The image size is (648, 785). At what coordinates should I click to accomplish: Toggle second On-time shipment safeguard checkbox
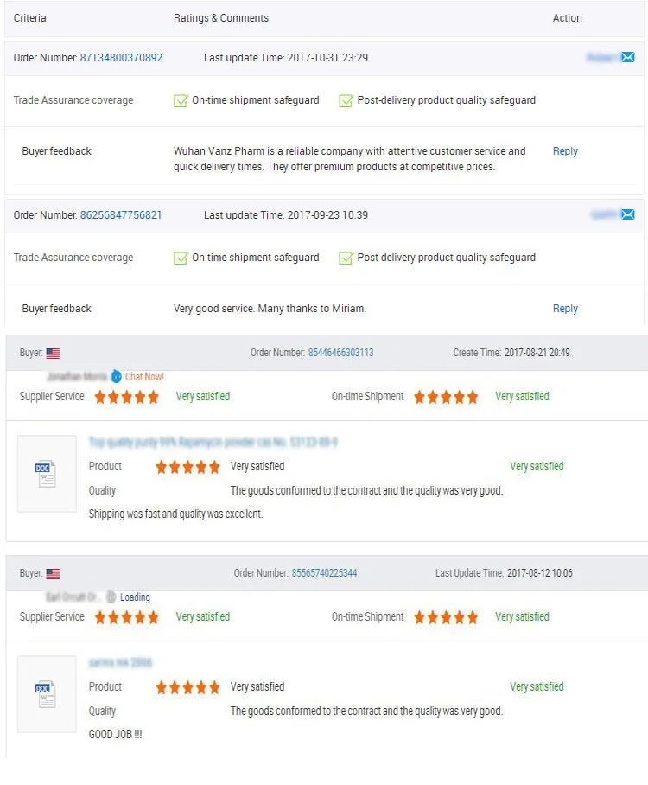(181, 258)
